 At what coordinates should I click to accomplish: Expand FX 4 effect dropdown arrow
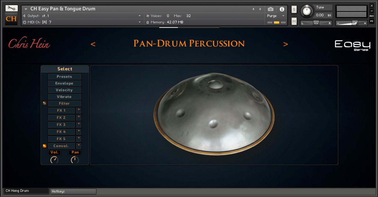(x=79, y=132)
